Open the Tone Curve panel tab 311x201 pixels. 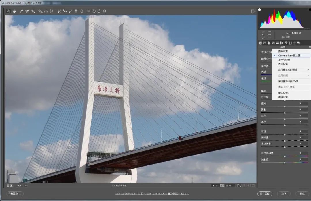[265, 43]
